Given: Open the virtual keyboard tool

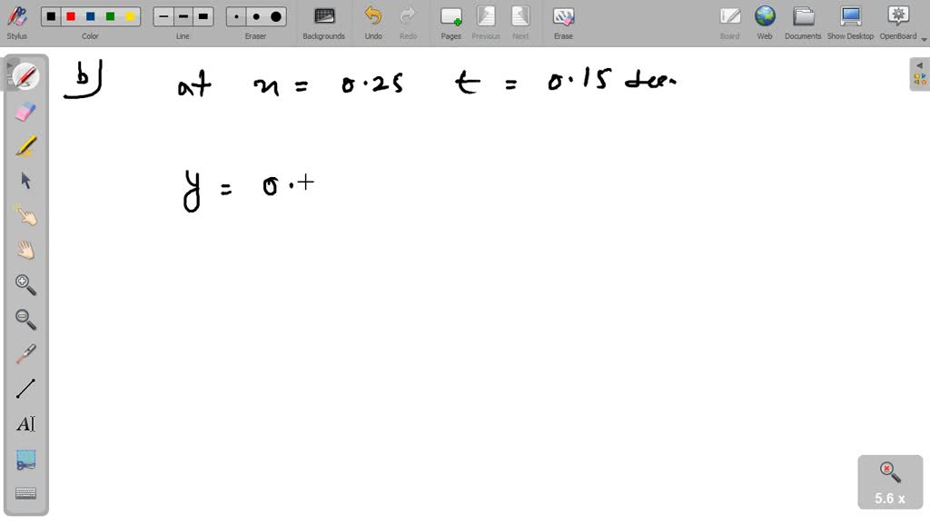Looking at the screenshot, I should (x=25, y=493).
